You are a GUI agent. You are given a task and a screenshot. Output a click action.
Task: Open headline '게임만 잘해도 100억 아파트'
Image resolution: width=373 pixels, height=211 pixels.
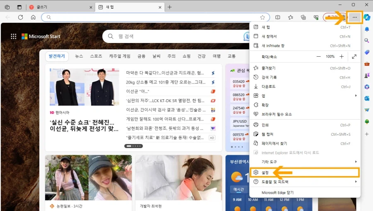point(165,119)
